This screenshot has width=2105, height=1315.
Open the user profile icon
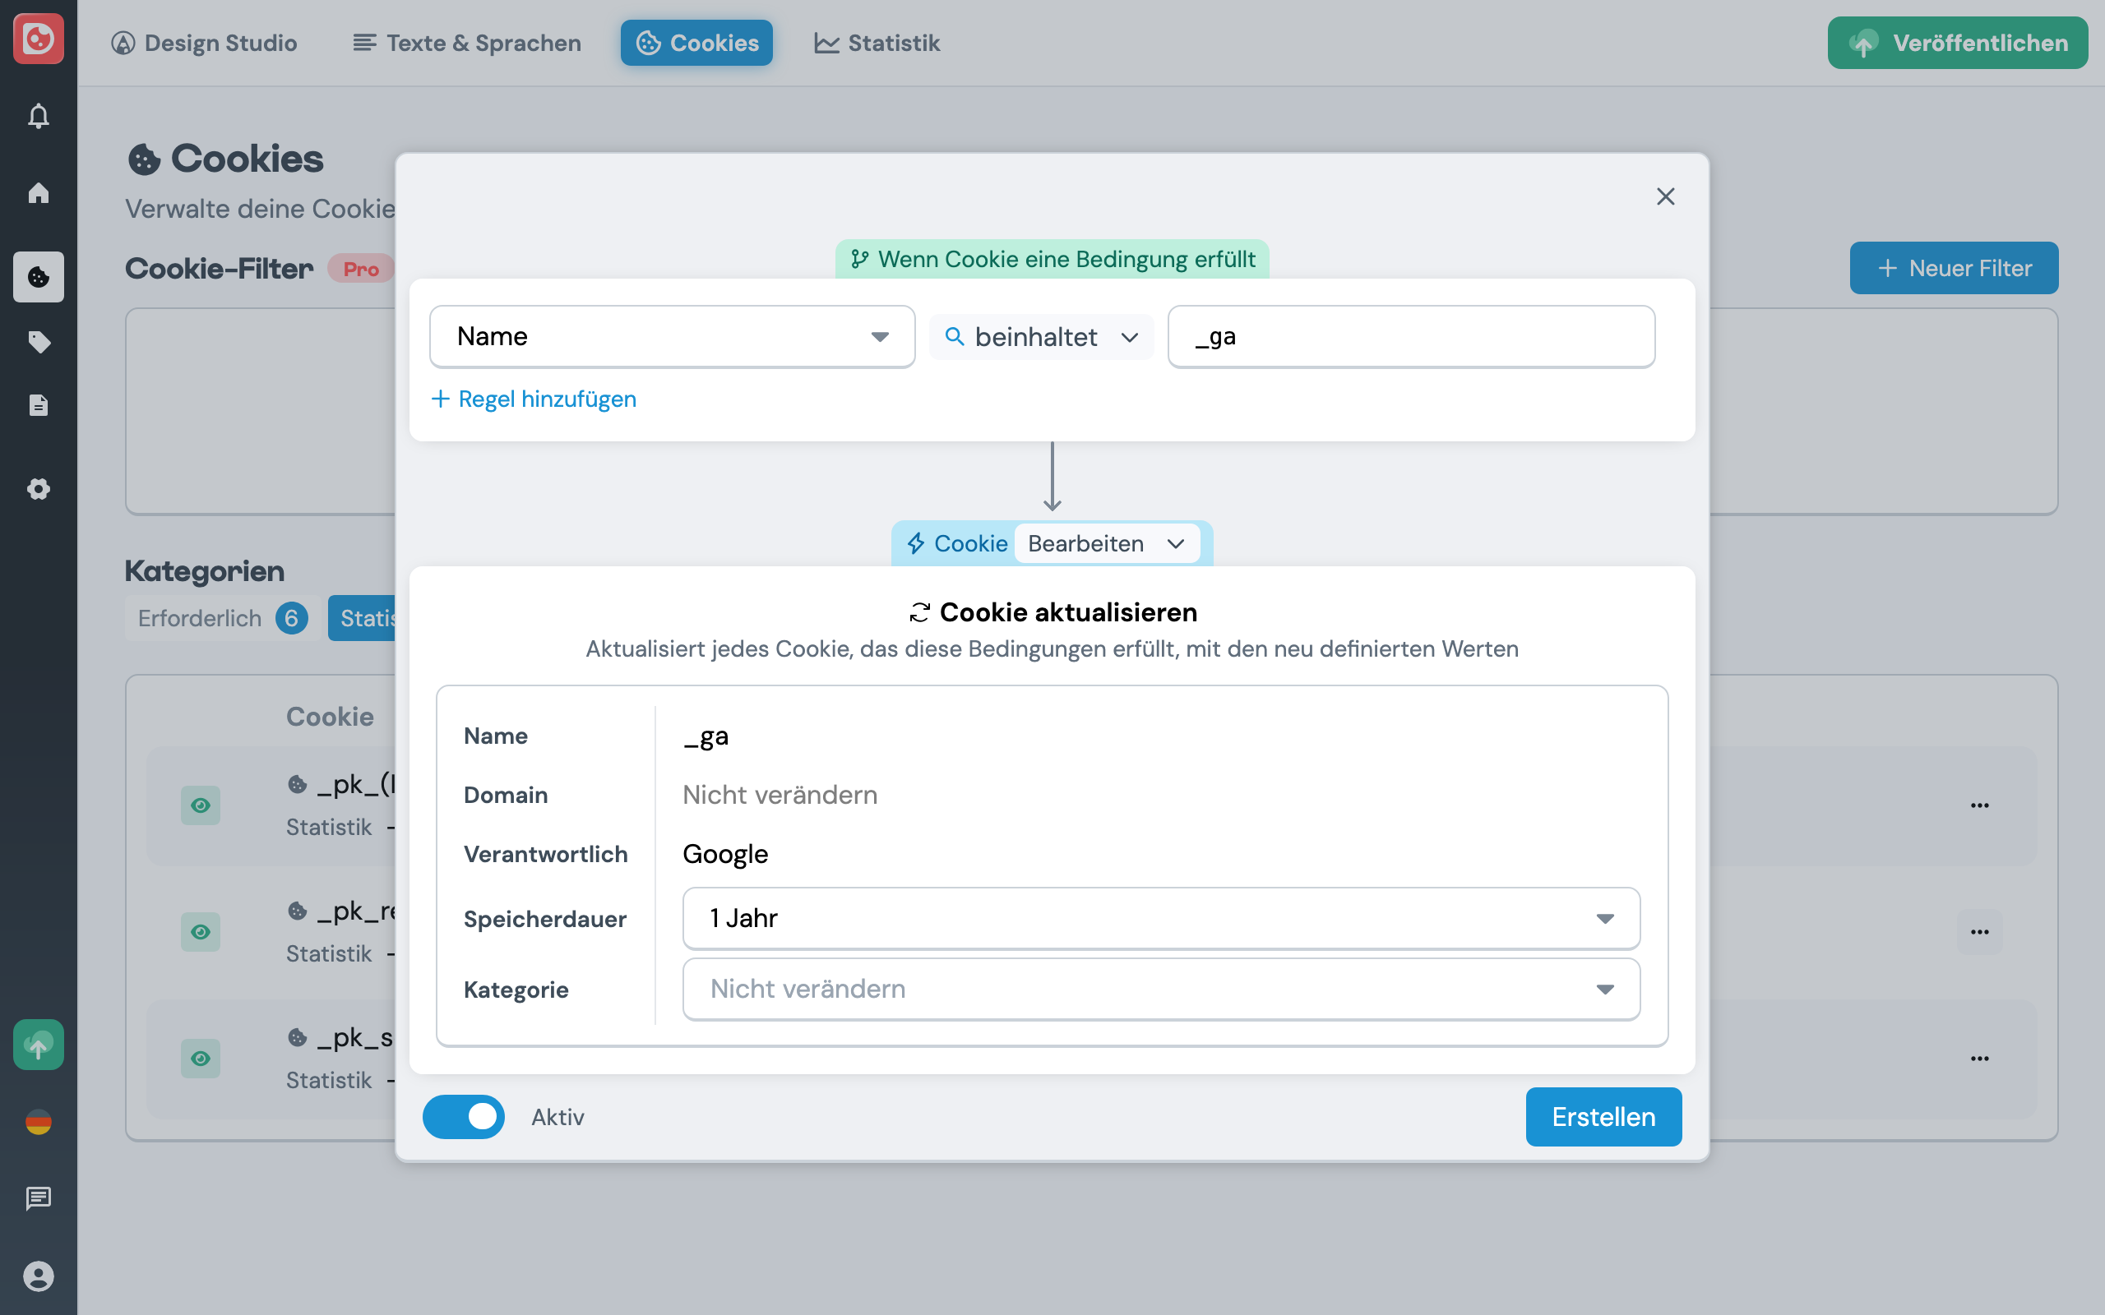tap(39, 1276)
